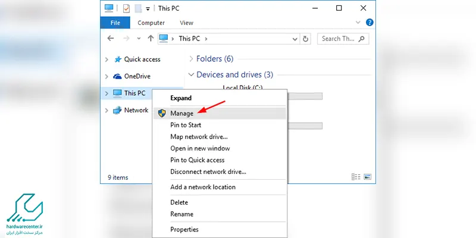Collapse the Devices and drives (3) group

point(191,74)
